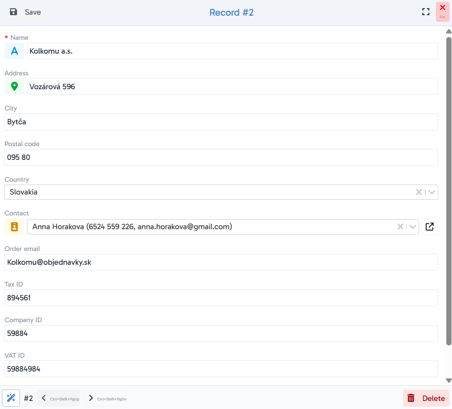
Task: Click the magic wand icon
Action: tap(11, 398)
